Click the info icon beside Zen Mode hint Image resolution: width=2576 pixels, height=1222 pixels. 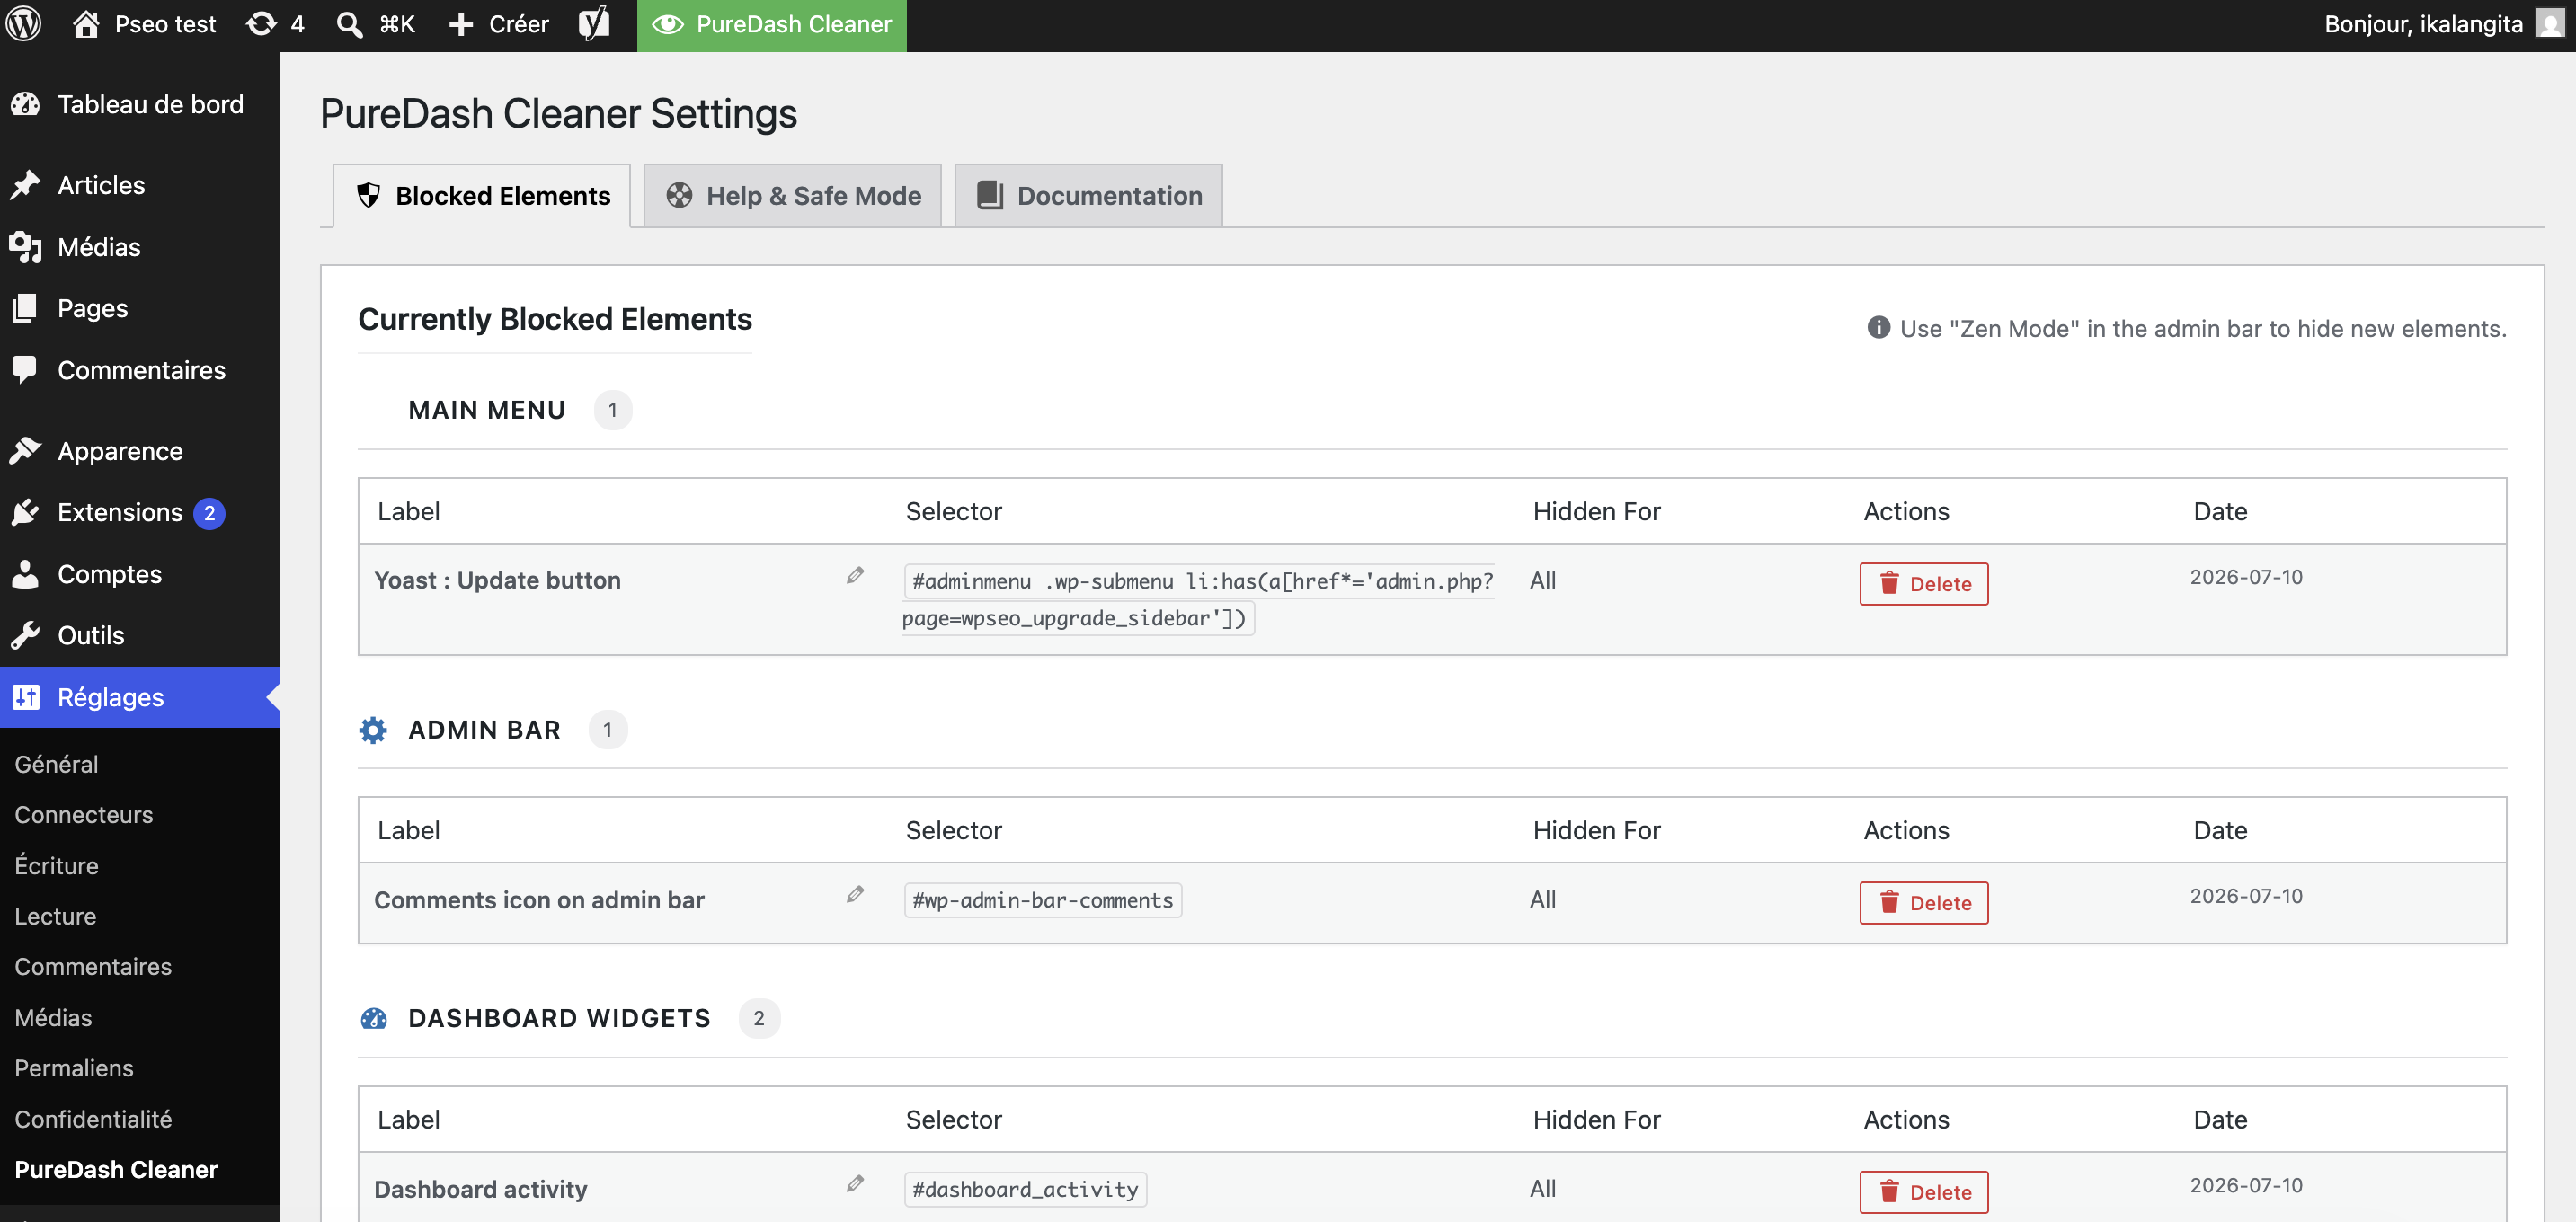(x=1878, y=328)
